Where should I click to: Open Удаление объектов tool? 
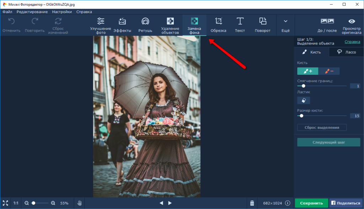[170, 25]
